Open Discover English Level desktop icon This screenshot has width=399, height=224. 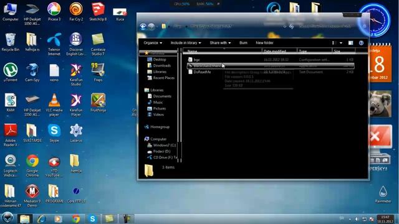coord(76,44)
